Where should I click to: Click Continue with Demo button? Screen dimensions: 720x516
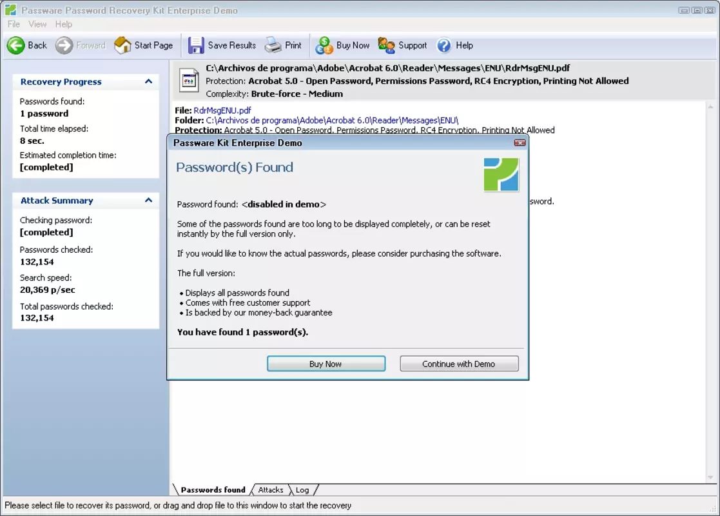pyautogui.click(x=459, y=363)
